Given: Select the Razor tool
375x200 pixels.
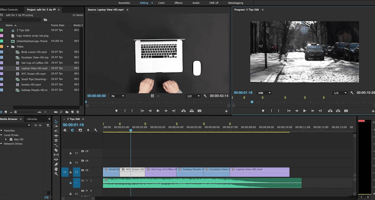Looking at the screenshot, I should click(56, 150).
